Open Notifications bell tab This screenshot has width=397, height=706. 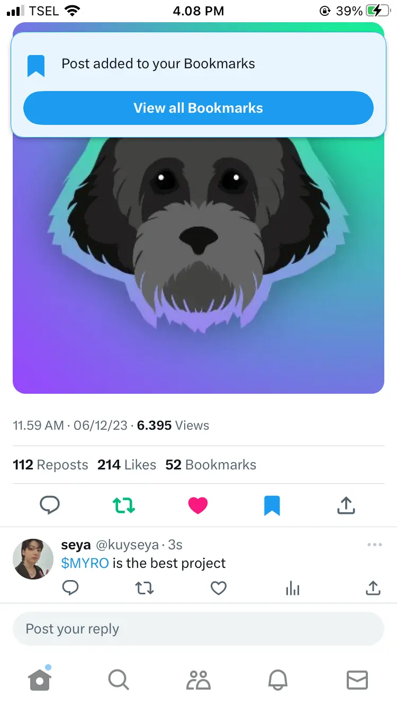pyautogui.click(x=278, y=680)
